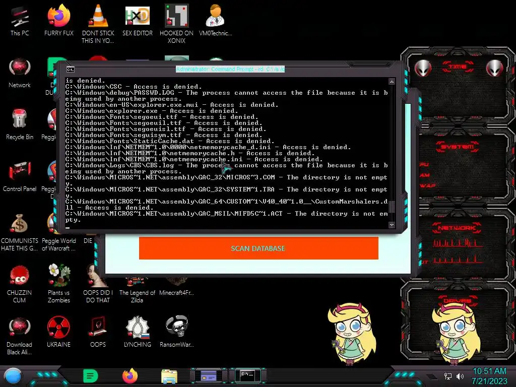Open the Minecraft4Fr shortcut
516x387 pixels.
[176, 287]
